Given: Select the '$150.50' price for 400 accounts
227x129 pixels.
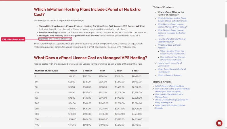Looking at the screenshot, I should (x=72, y=125).
